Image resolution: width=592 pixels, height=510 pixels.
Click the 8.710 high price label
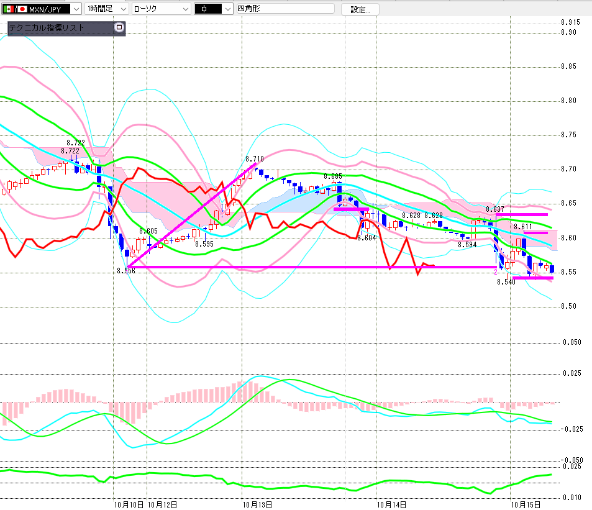pos(255,159)
